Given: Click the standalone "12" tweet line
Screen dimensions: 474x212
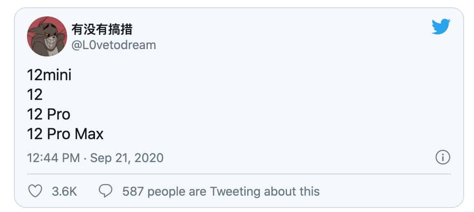Looking at the screenshot, I should click(35, 95).
